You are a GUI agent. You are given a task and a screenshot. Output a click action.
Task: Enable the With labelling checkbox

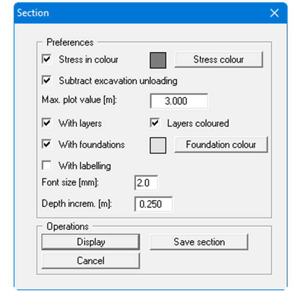click(46, 166)
